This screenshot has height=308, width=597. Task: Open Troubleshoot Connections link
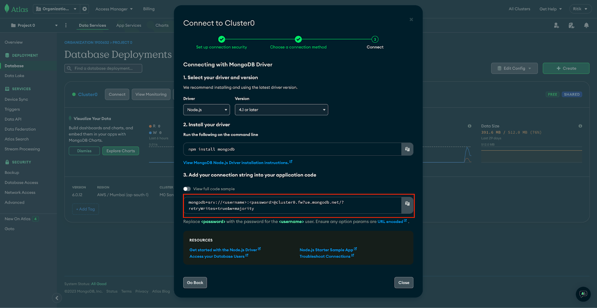coord(327,256)
